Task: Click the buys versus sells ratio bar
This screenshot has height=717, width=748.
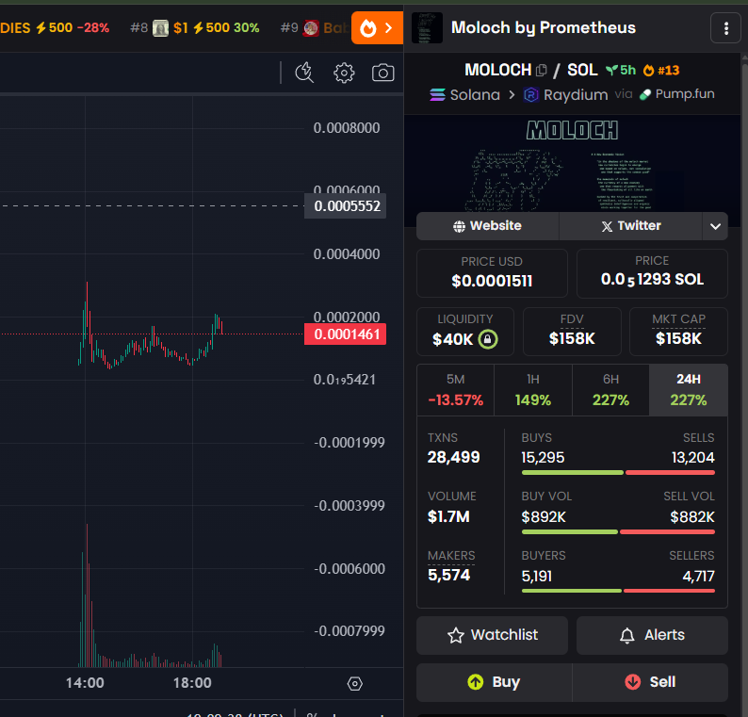Action: (x=618, y=473)
